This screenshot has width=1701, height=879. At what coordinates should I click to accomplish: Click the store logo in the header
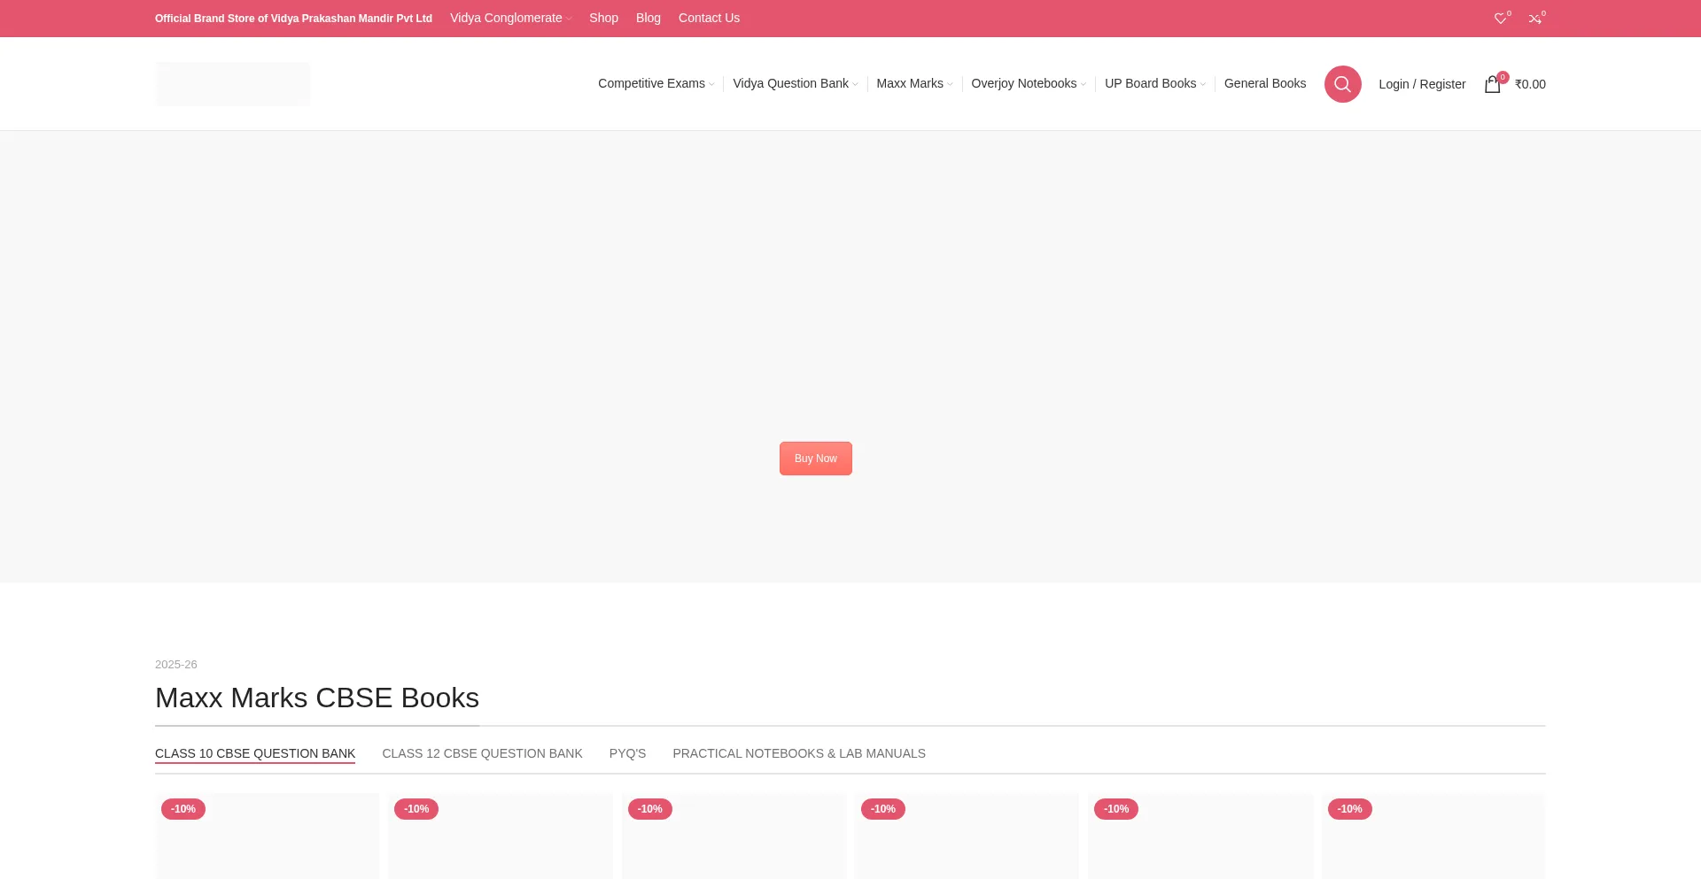(232, 83)
